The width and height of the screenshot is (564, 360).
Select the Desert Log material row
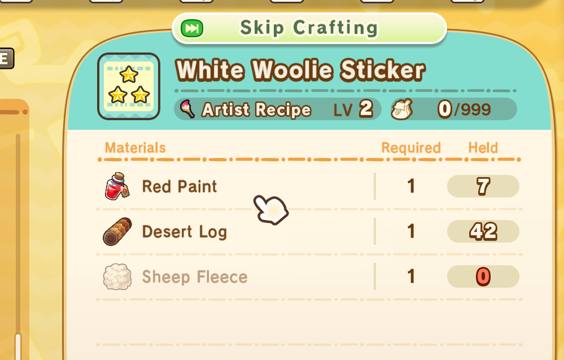click(x=309, y=231)
